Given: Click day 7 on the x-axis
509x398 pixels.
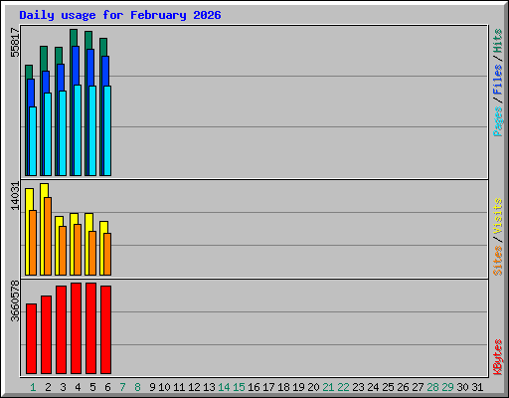Looking at the screenshot, I should [x=122, y=387].
